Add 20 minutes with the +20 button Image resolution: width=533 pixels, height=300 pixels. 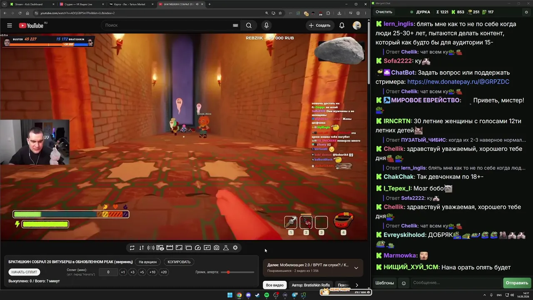(164, 272)
